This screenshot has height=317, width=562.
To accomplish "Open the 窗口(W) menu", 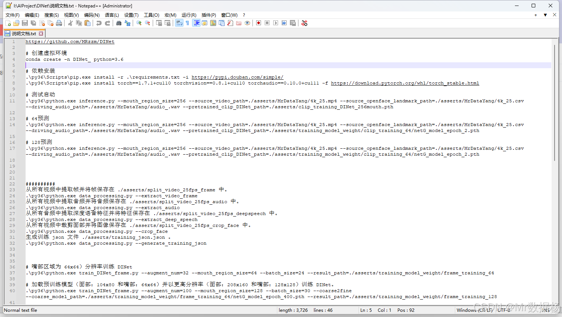I will click(229, 15).
